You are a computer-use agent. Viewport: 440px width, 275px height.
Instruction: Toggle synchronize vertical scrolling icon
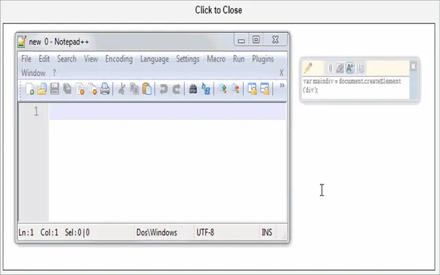[252, 89]
